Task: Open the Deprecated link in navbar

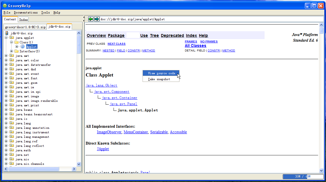Action: 172,35
